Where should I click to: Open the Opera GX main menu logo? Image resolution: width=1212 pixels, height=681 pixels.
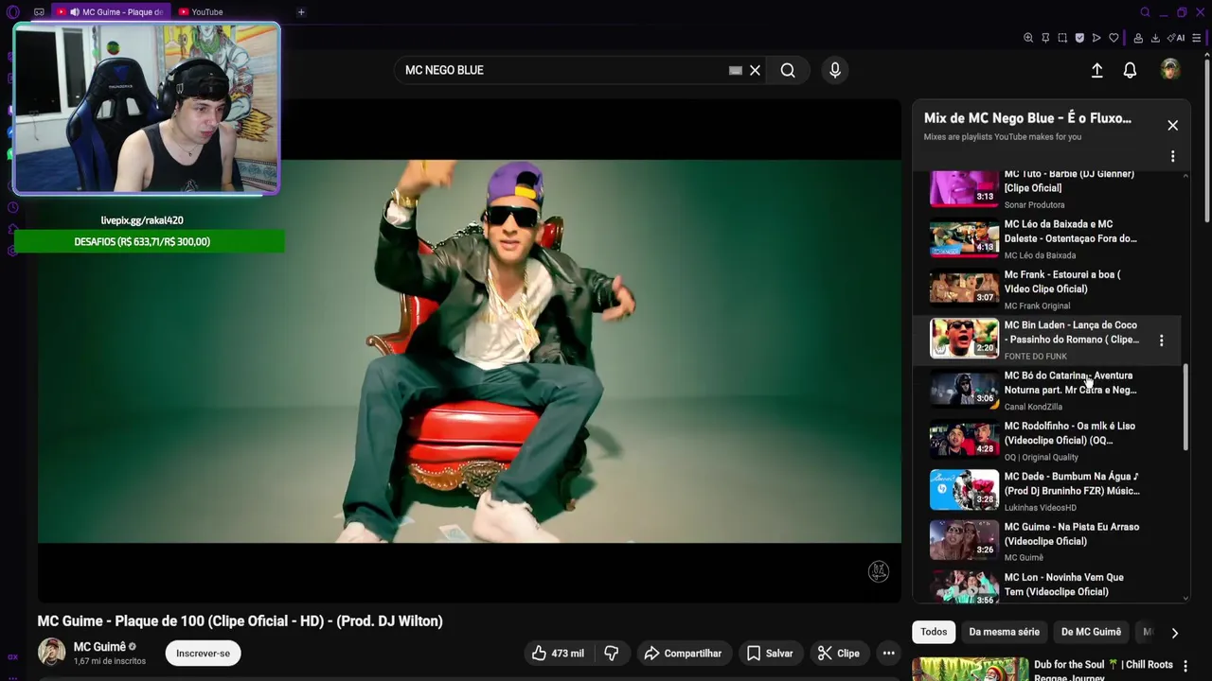12,12
